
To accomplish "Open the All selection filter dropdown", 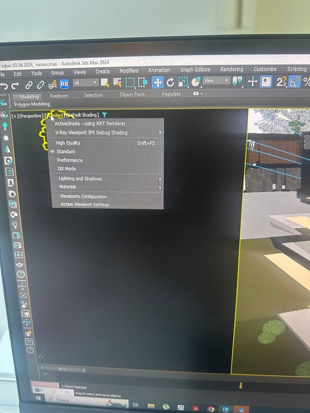I will [x=85, y=83].
